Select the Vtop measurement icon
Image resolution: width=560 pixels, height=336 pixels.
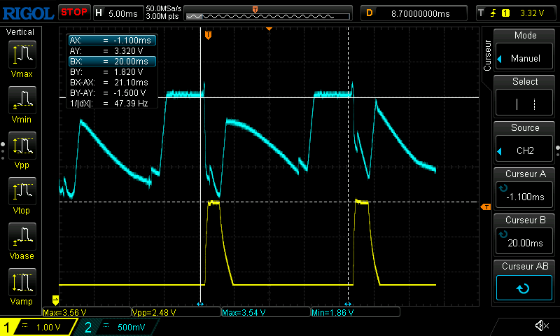click(22, 191)
